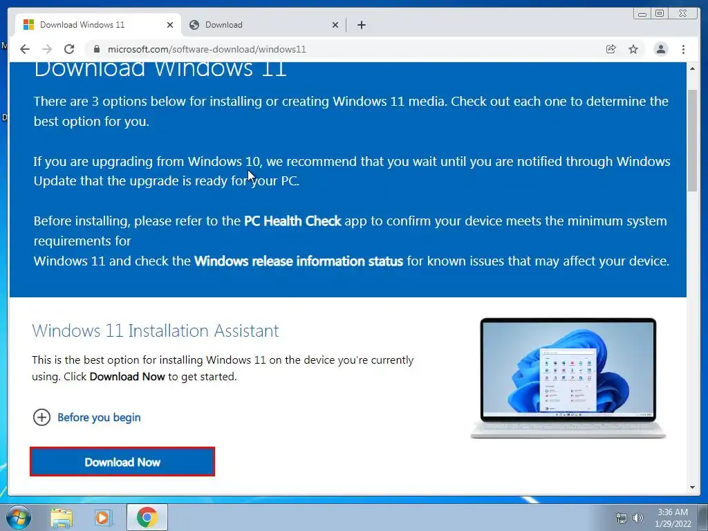Minimize the Chrome window
The width and height of the screenshot is (708, 531).
point(642,14)
